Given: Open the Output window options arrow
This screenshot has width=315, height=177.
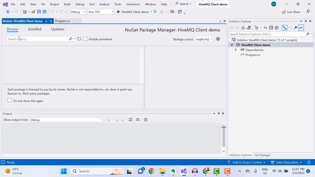Looking at the screenshot, I should [214, 114].
